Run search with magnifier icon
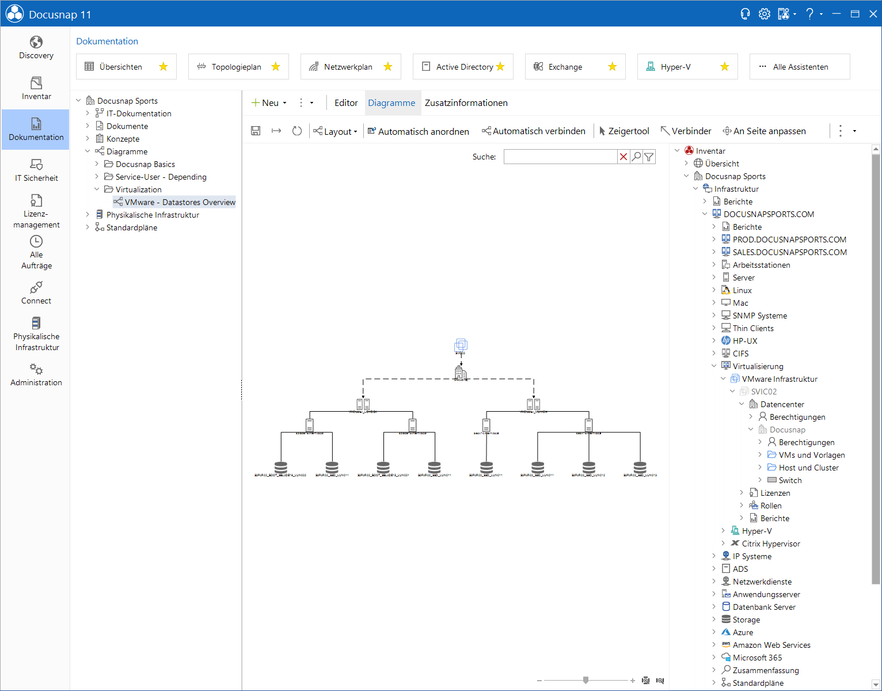Image resolution: width=882 pixels, height=691 pixels. (636, 157)
